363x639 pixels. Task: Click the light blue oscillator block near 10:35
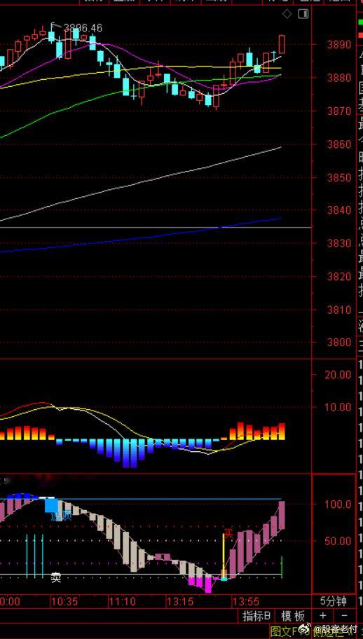pos(51,505)
